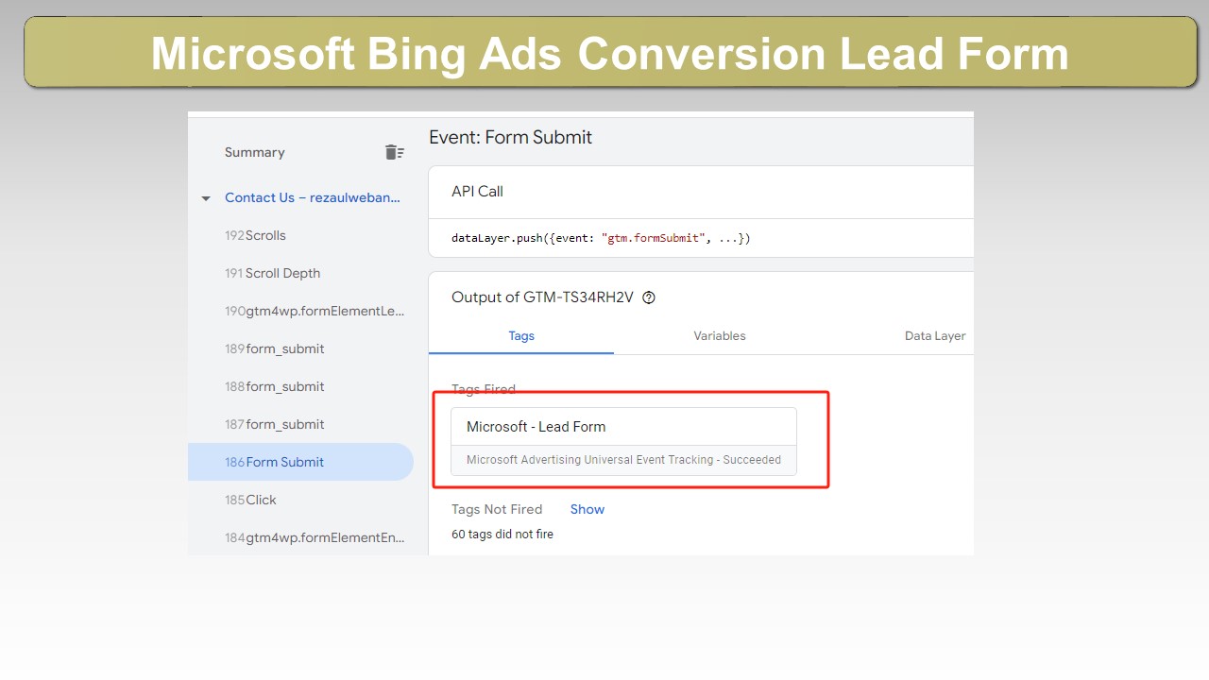
Task: Click the Event: Form Submit title
Action: 510,137
